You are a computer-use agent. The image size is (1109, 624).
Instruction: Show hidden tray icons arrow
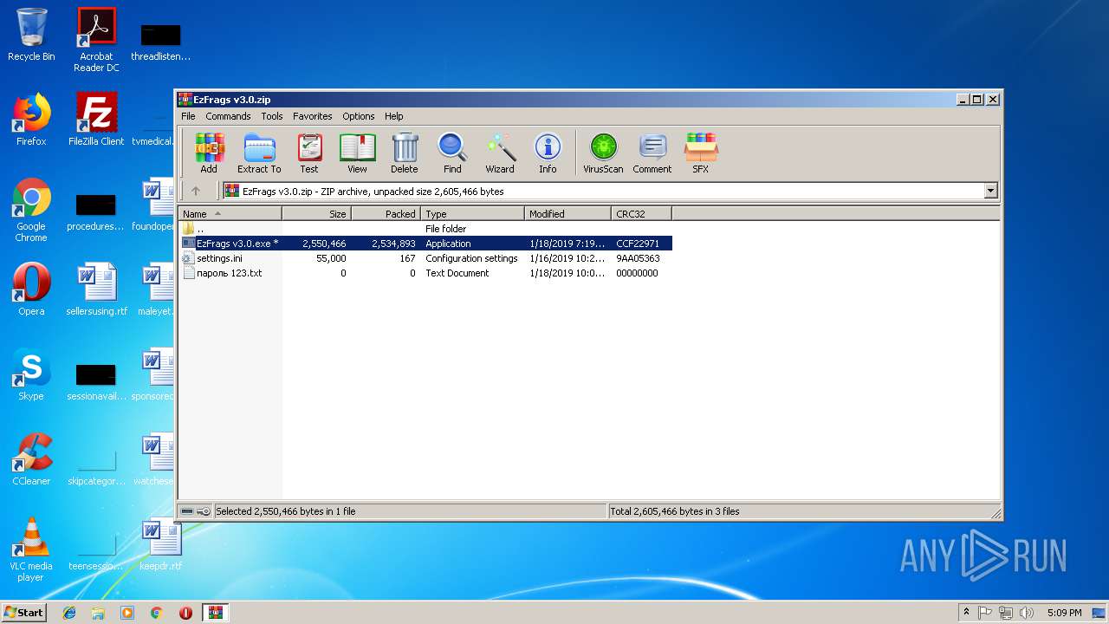click(967, 613)
